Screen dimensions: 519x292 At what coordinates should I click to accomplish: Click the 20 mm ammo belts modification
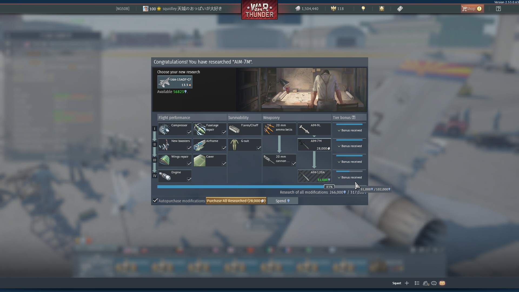[x=279, y=129]
